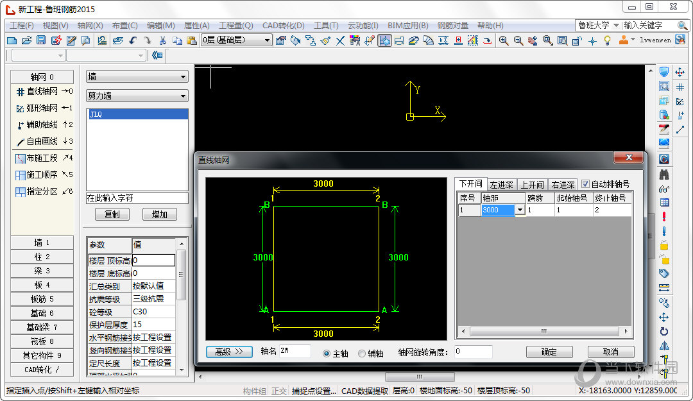Click the canvas horizontal scrollbar thumb

[420, 377]
